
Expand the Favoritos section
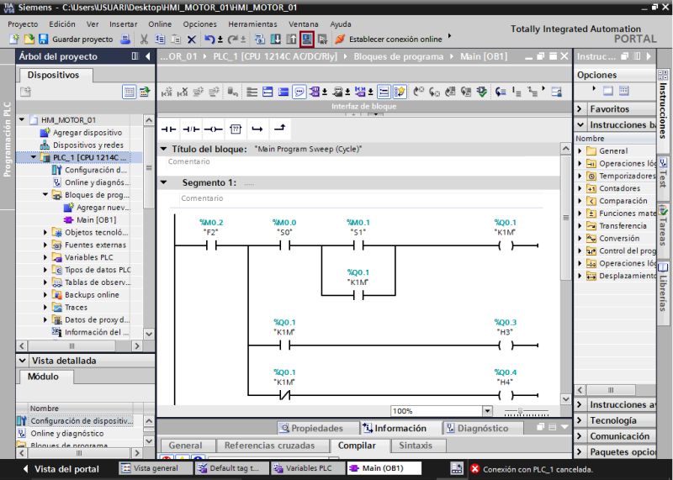[580, 109]
